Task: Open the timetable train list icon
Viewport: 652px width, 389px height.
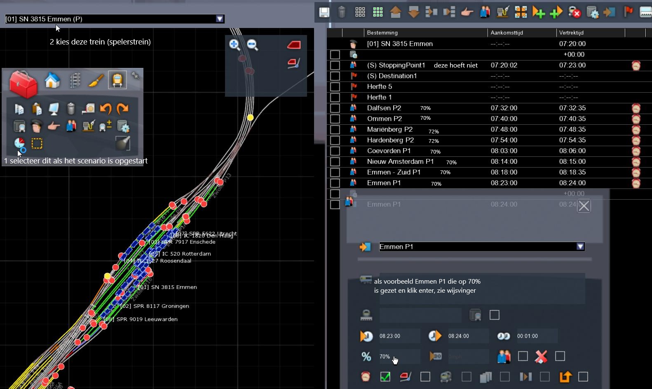Action: (x=19, y=126)
